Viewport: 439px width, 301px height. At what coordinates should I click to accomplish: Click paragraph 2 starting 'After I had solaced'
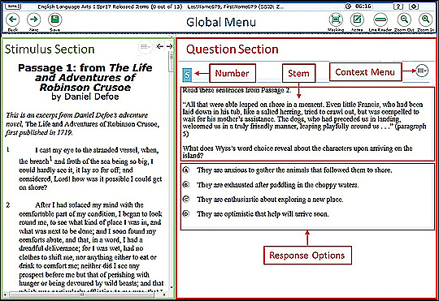tap(91, 248)
